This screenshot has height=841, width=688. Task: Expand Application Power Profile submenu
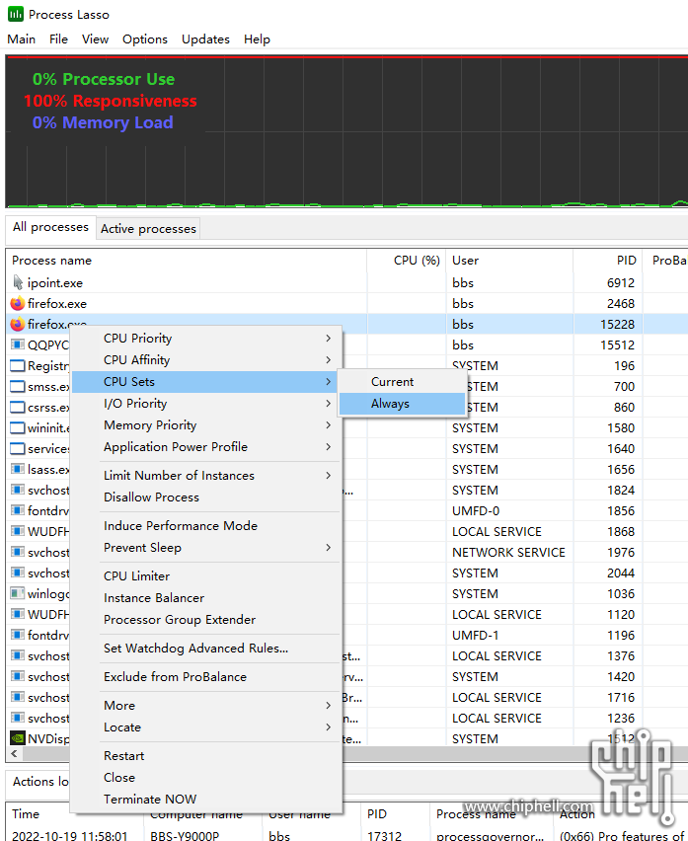(207, 447)
